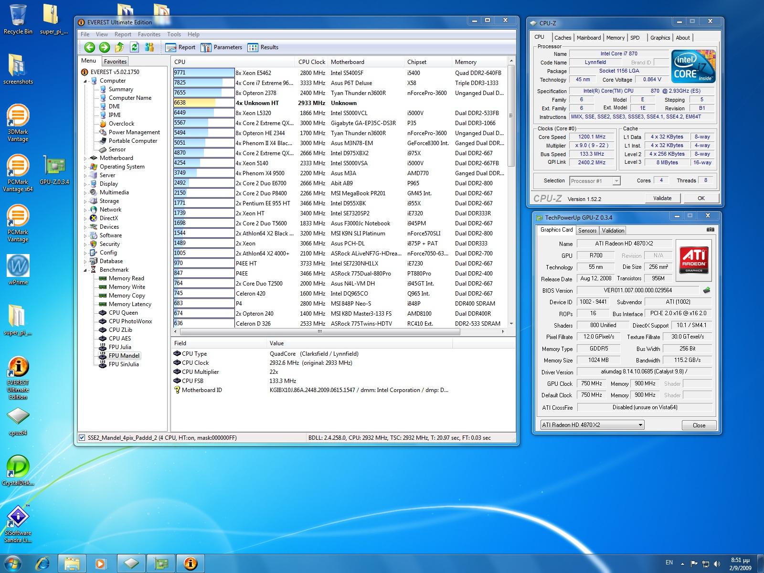This screenshot has height=573, width=764.
Task: Open the Memory tab in CPU-Z
Action: (615, 38)
